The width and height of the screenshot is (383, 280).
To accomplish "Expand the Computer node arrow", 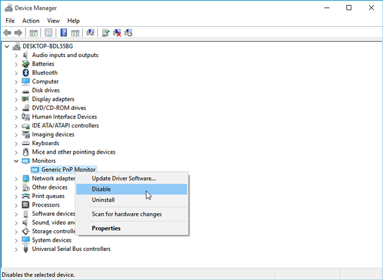I will coord(16,82).
